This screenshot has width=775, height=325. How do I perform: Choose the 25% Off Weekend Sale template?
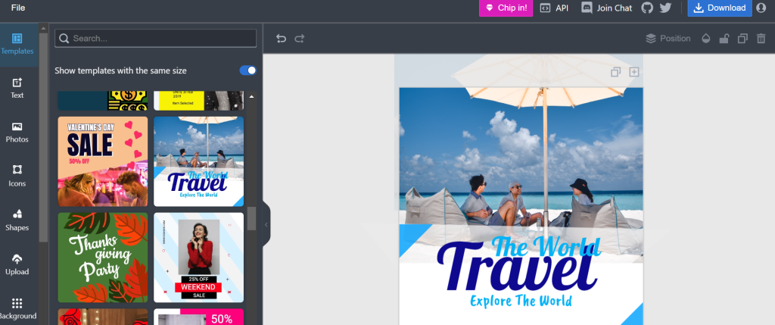[199, 258]
